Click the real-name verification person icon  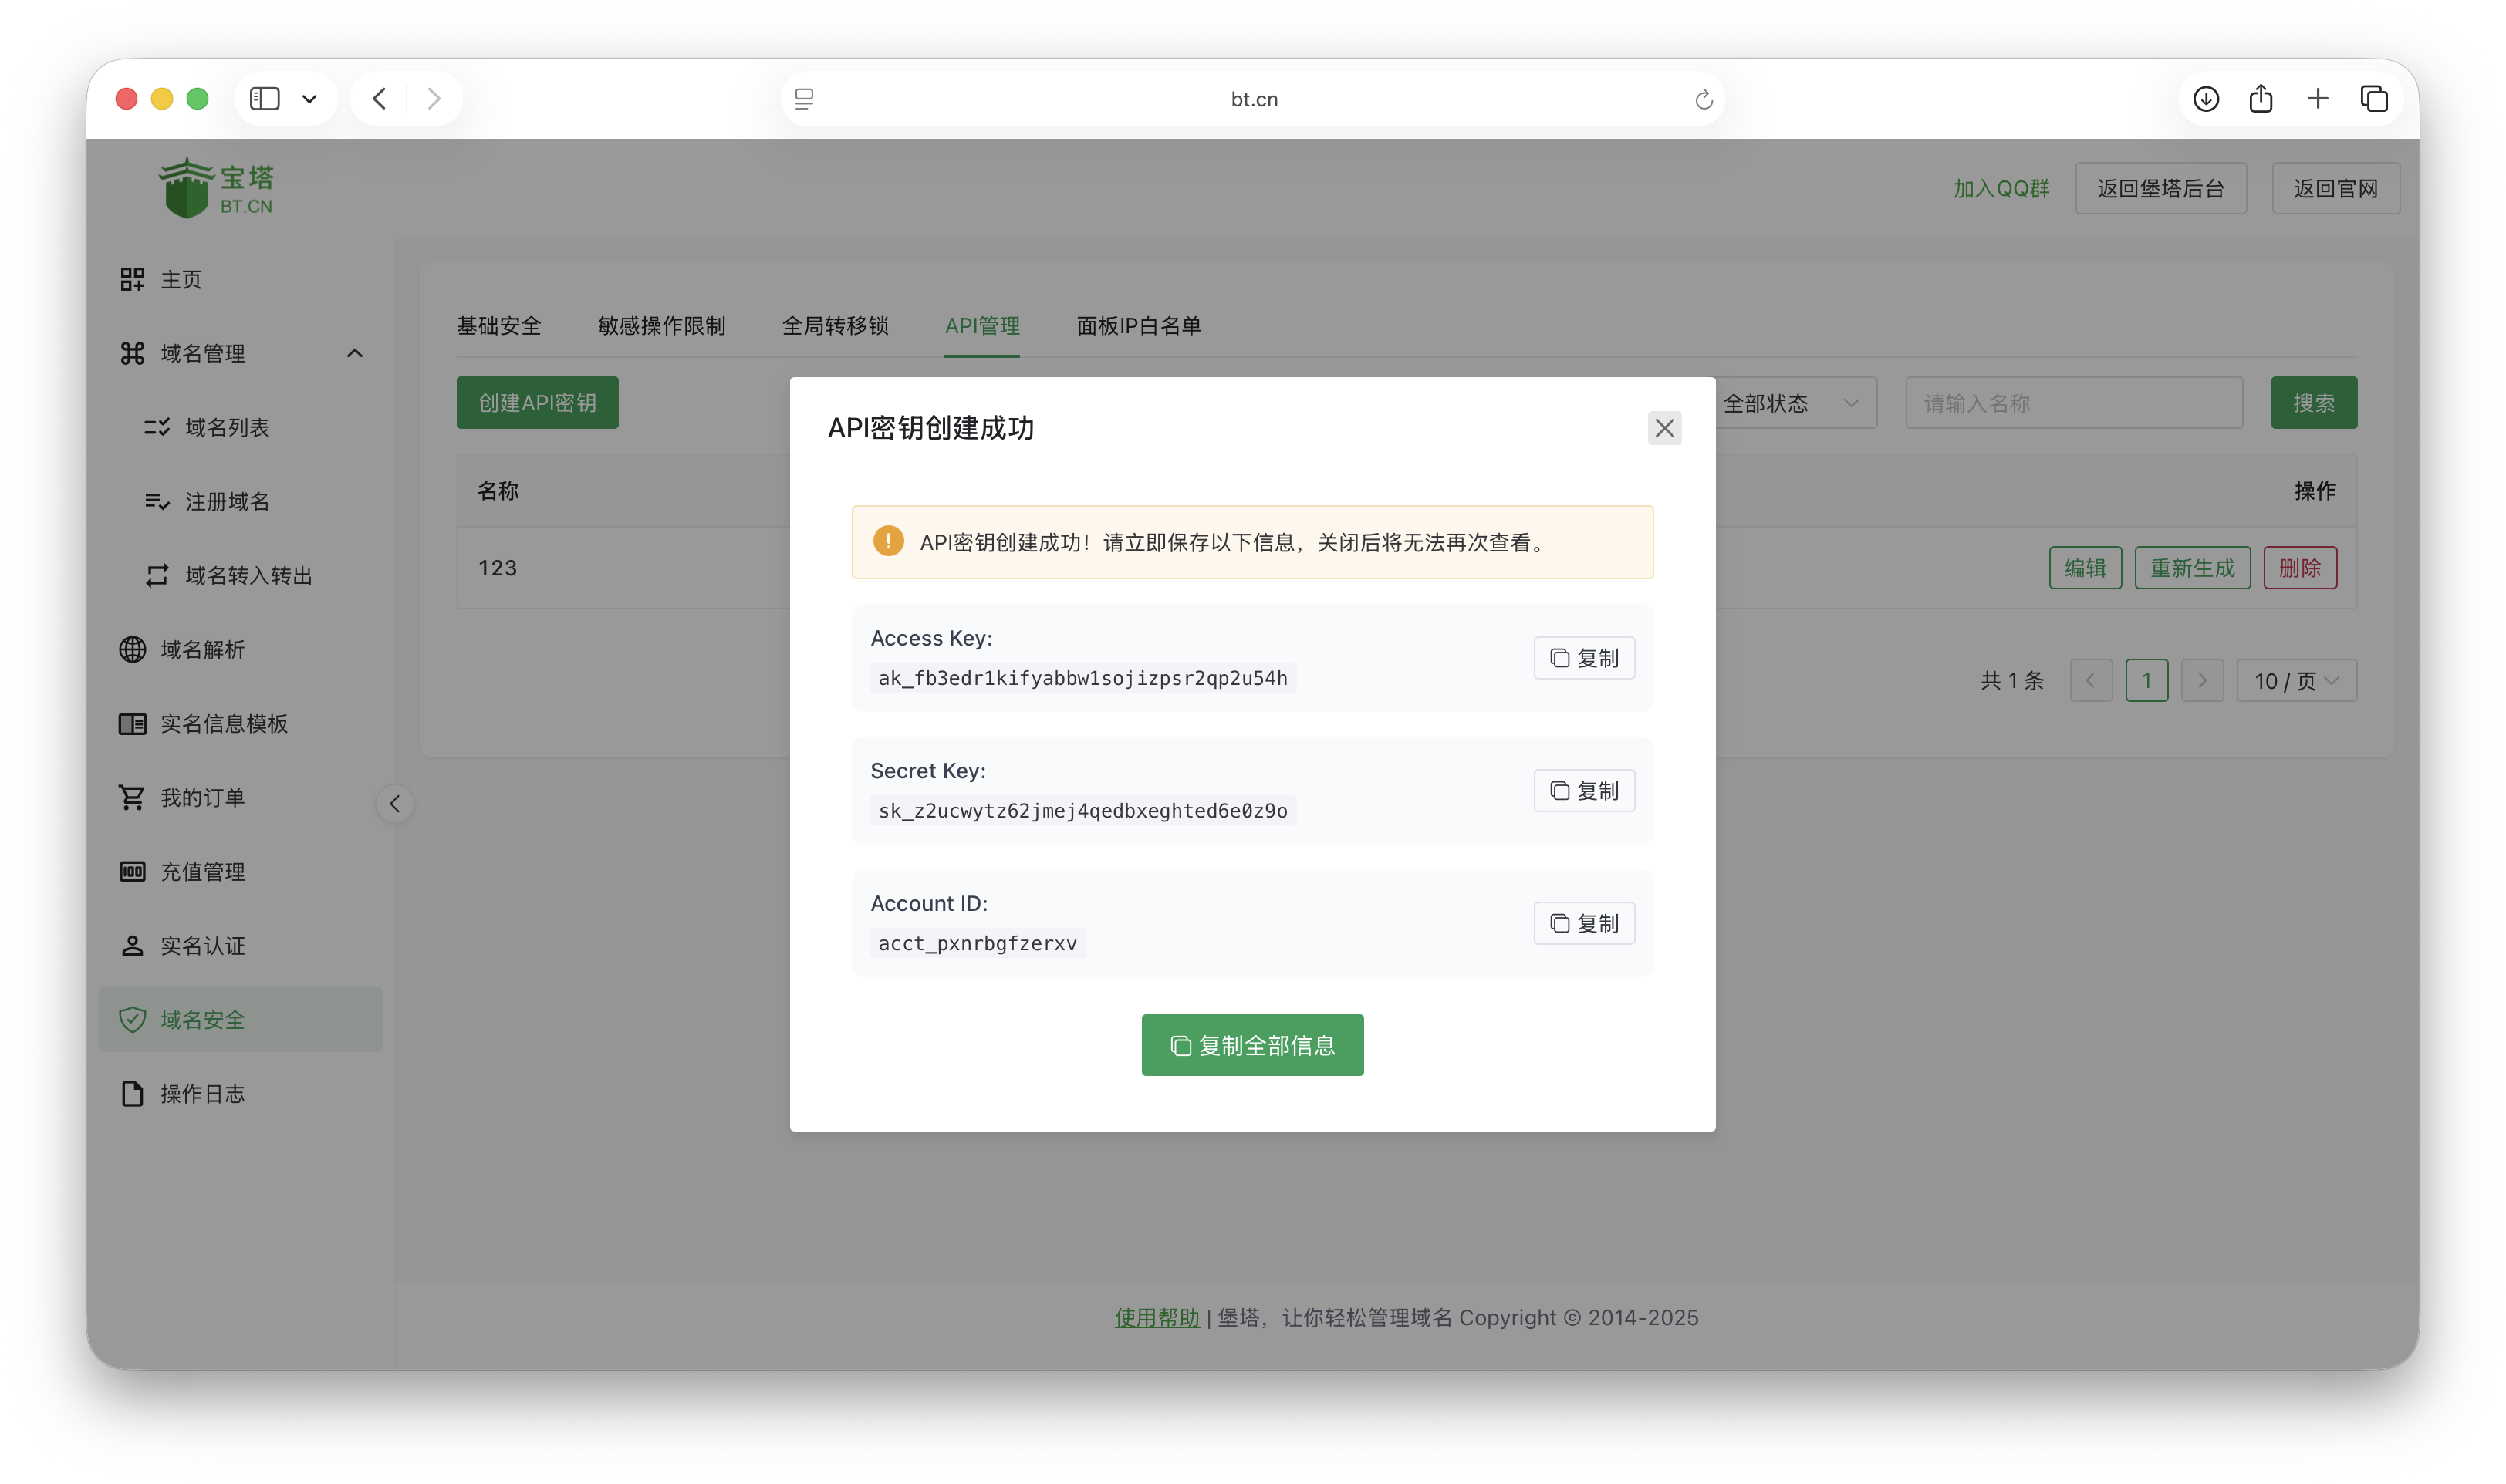pyautogui.click(x=132, y=946)
